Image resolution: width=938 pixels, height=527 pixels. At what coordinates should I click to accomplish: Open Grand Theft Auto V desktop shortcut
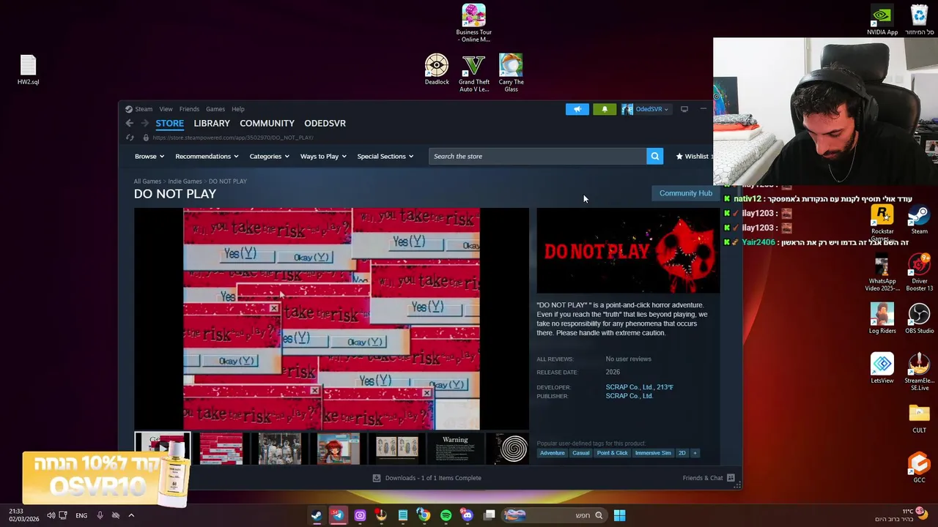(x=474, y=72)
